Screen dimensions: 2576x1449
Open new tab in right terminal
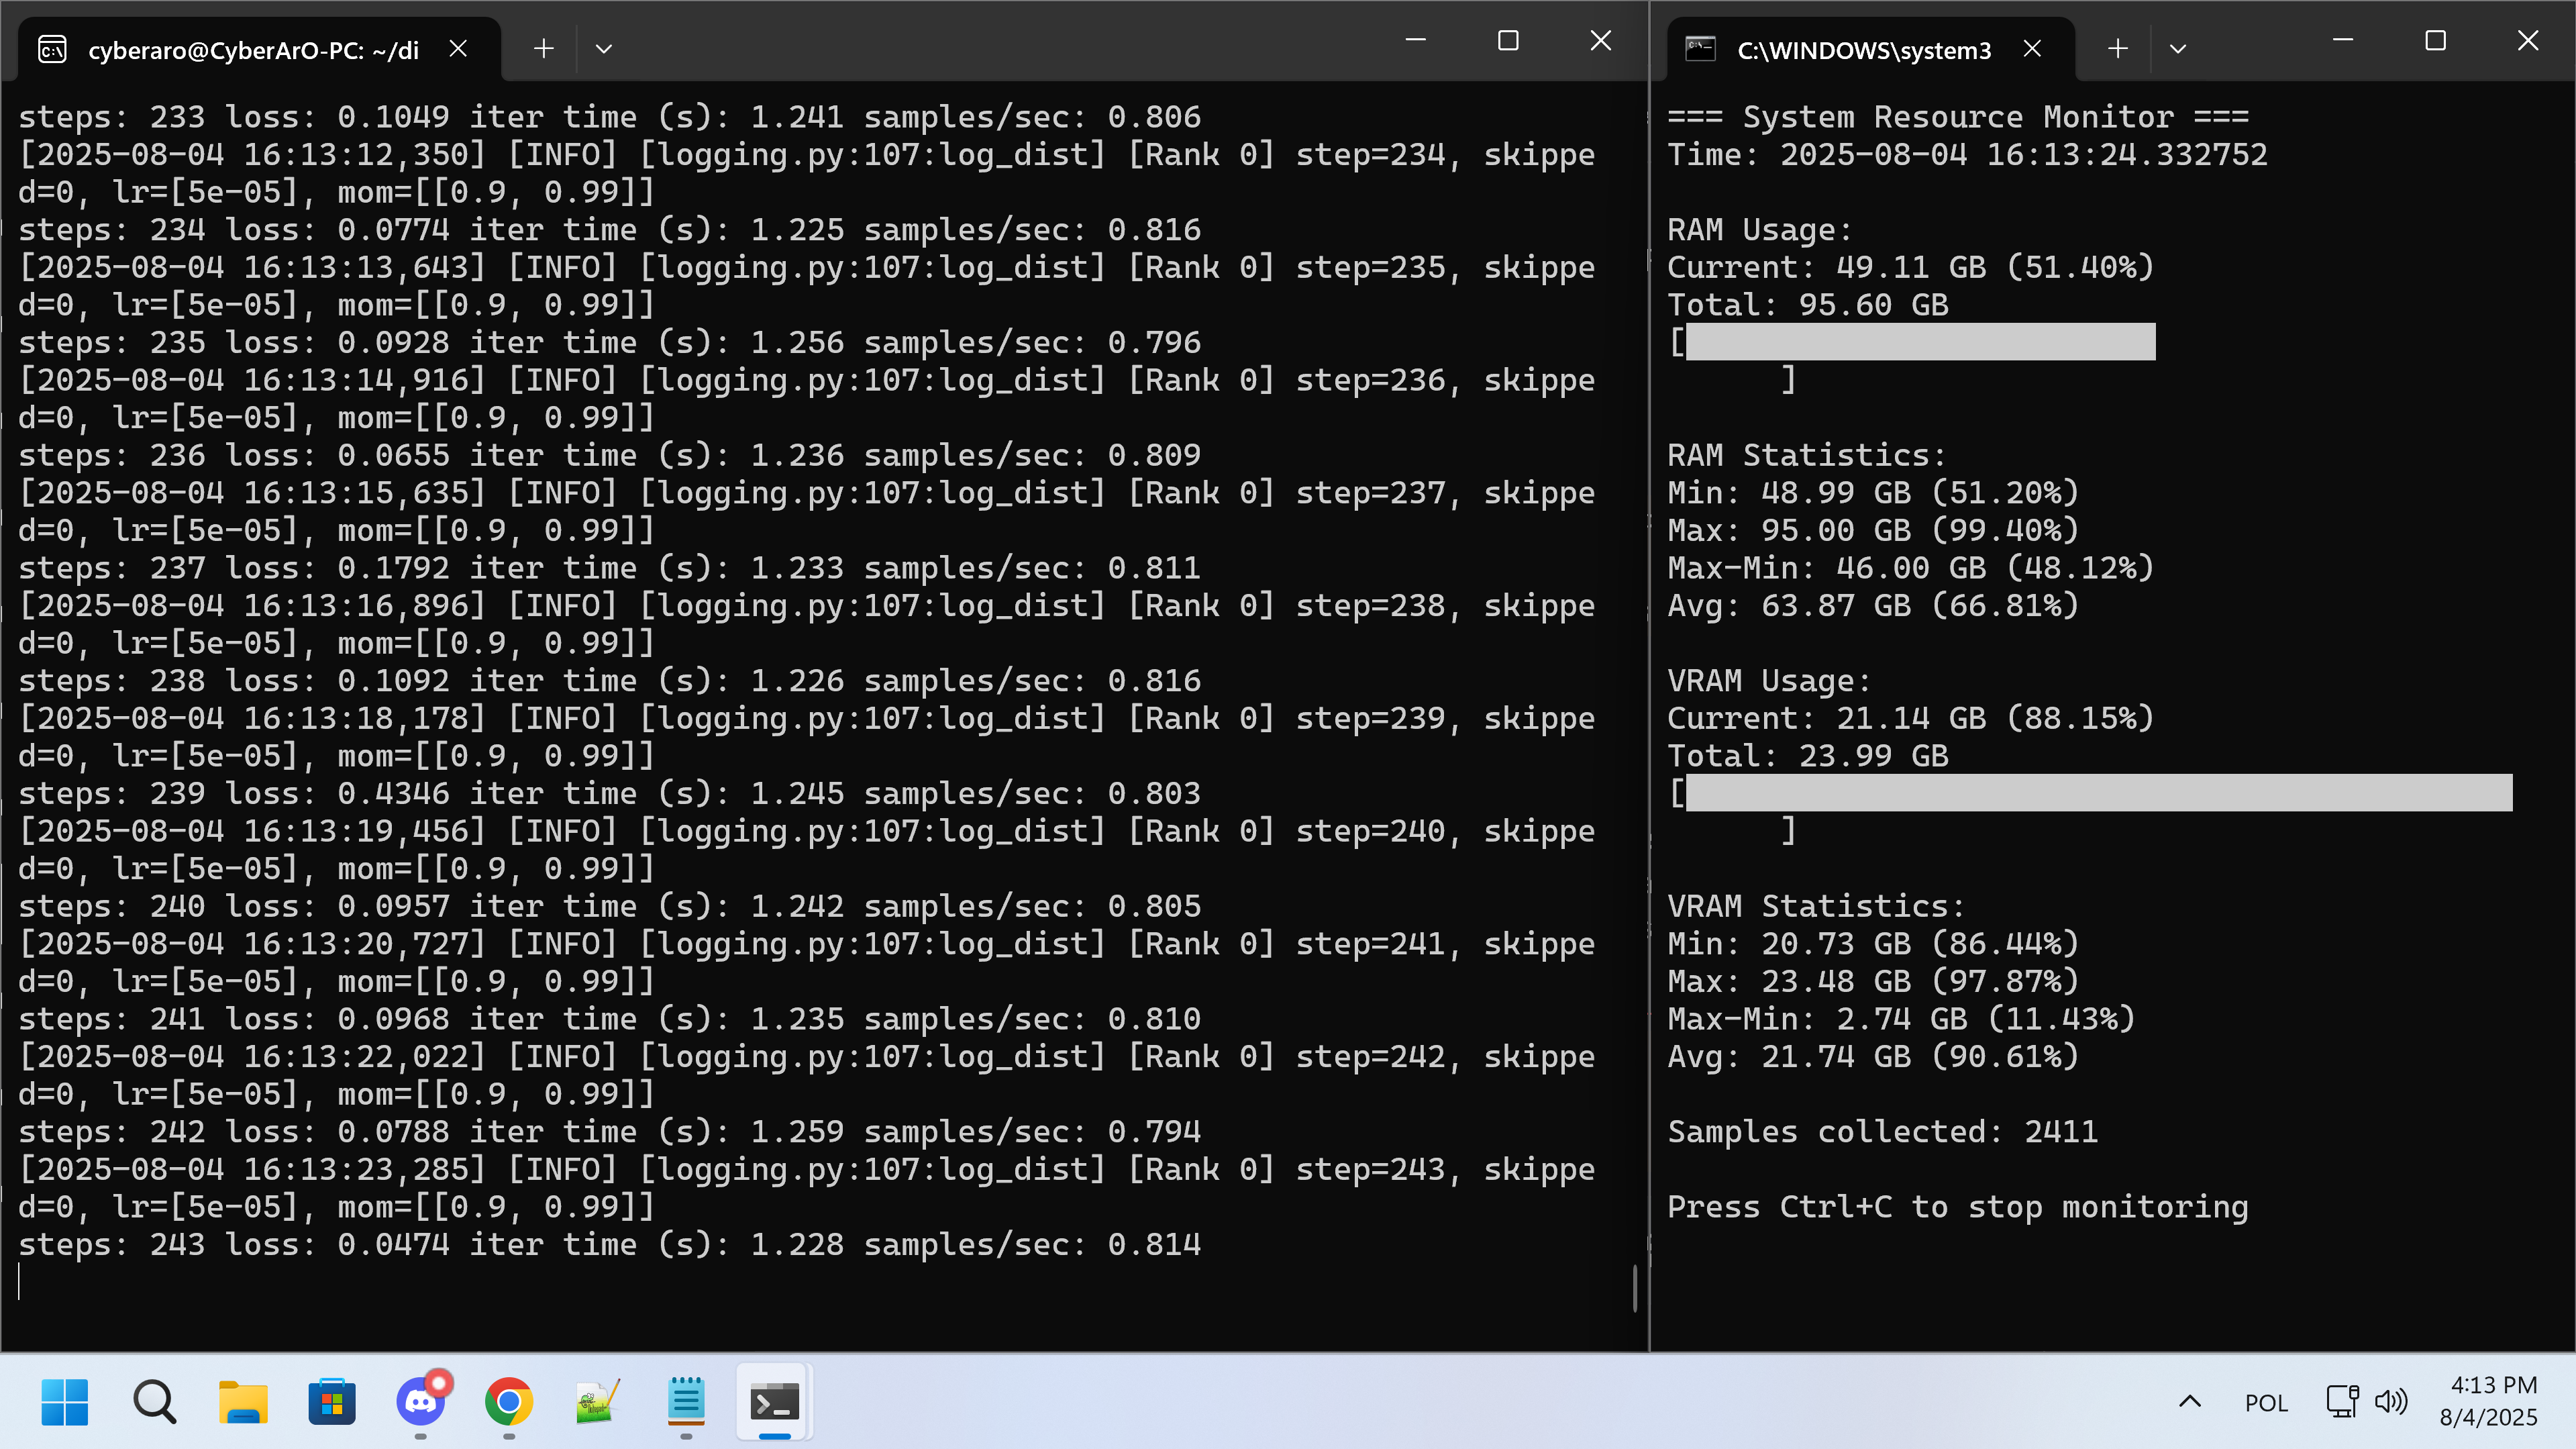click(x=2117, y=48)
